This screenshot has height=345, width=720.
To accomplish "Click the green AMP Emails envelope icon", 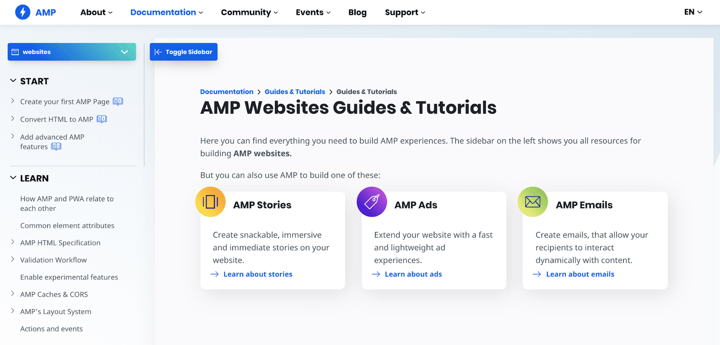I will tap(532, 202).
